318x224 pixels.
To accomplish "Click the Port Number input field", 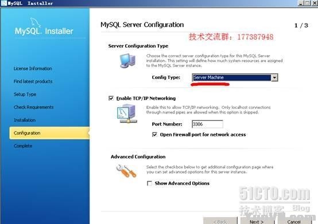I will click(x=207, y=124).
